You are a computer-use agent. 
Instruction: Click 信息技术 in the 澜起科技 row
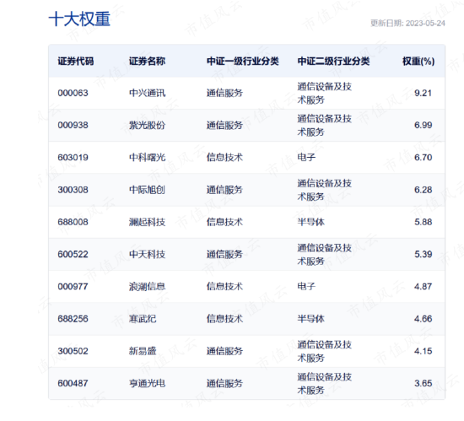pyautogui.click(x=224, y=222)
